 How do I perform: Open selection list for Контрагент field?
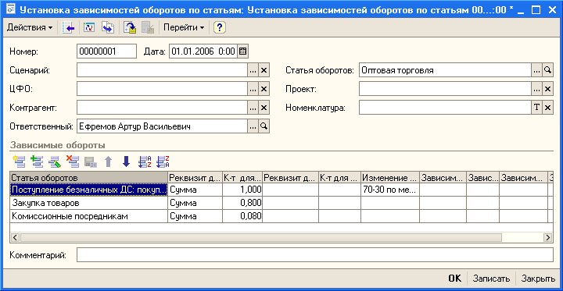tap(253, 108)
